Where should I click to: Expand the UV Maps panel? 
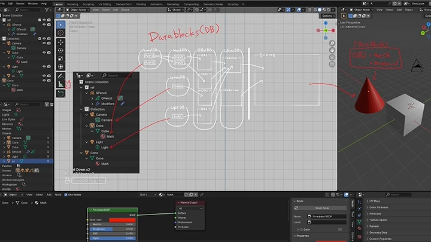(375, 201)
